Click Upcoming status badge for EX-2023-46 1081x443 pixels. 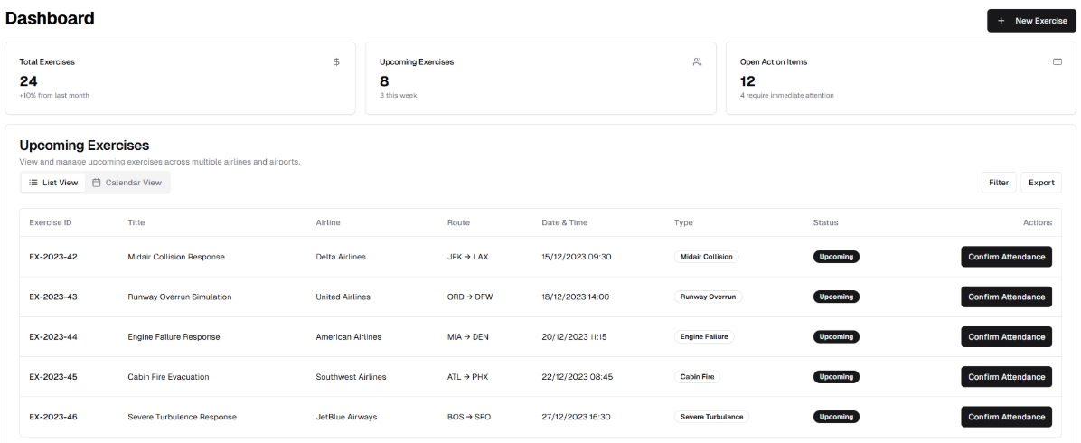(x=836, y=417)
